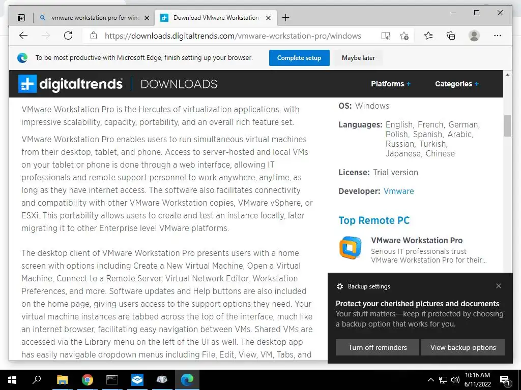
Task: Open the Favorites list icon
Action: [x=428, y=36]
